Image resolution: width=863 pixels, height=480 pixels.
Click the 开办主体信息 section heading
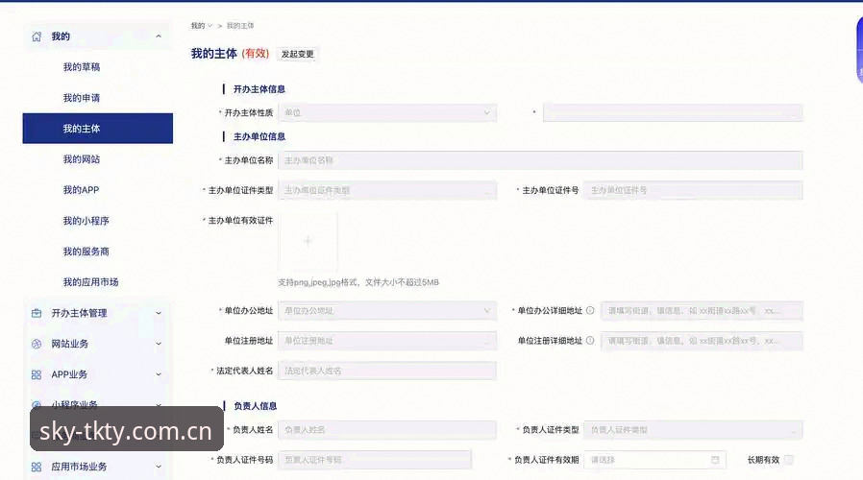(x=259, y=89)
